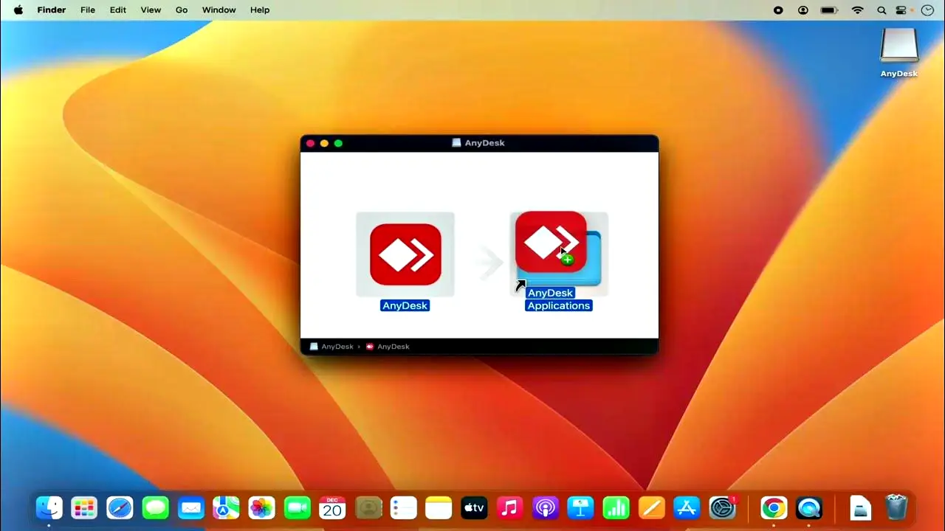
Task: Open QuickTime Player from the Dock
Action: pos(809,507)
